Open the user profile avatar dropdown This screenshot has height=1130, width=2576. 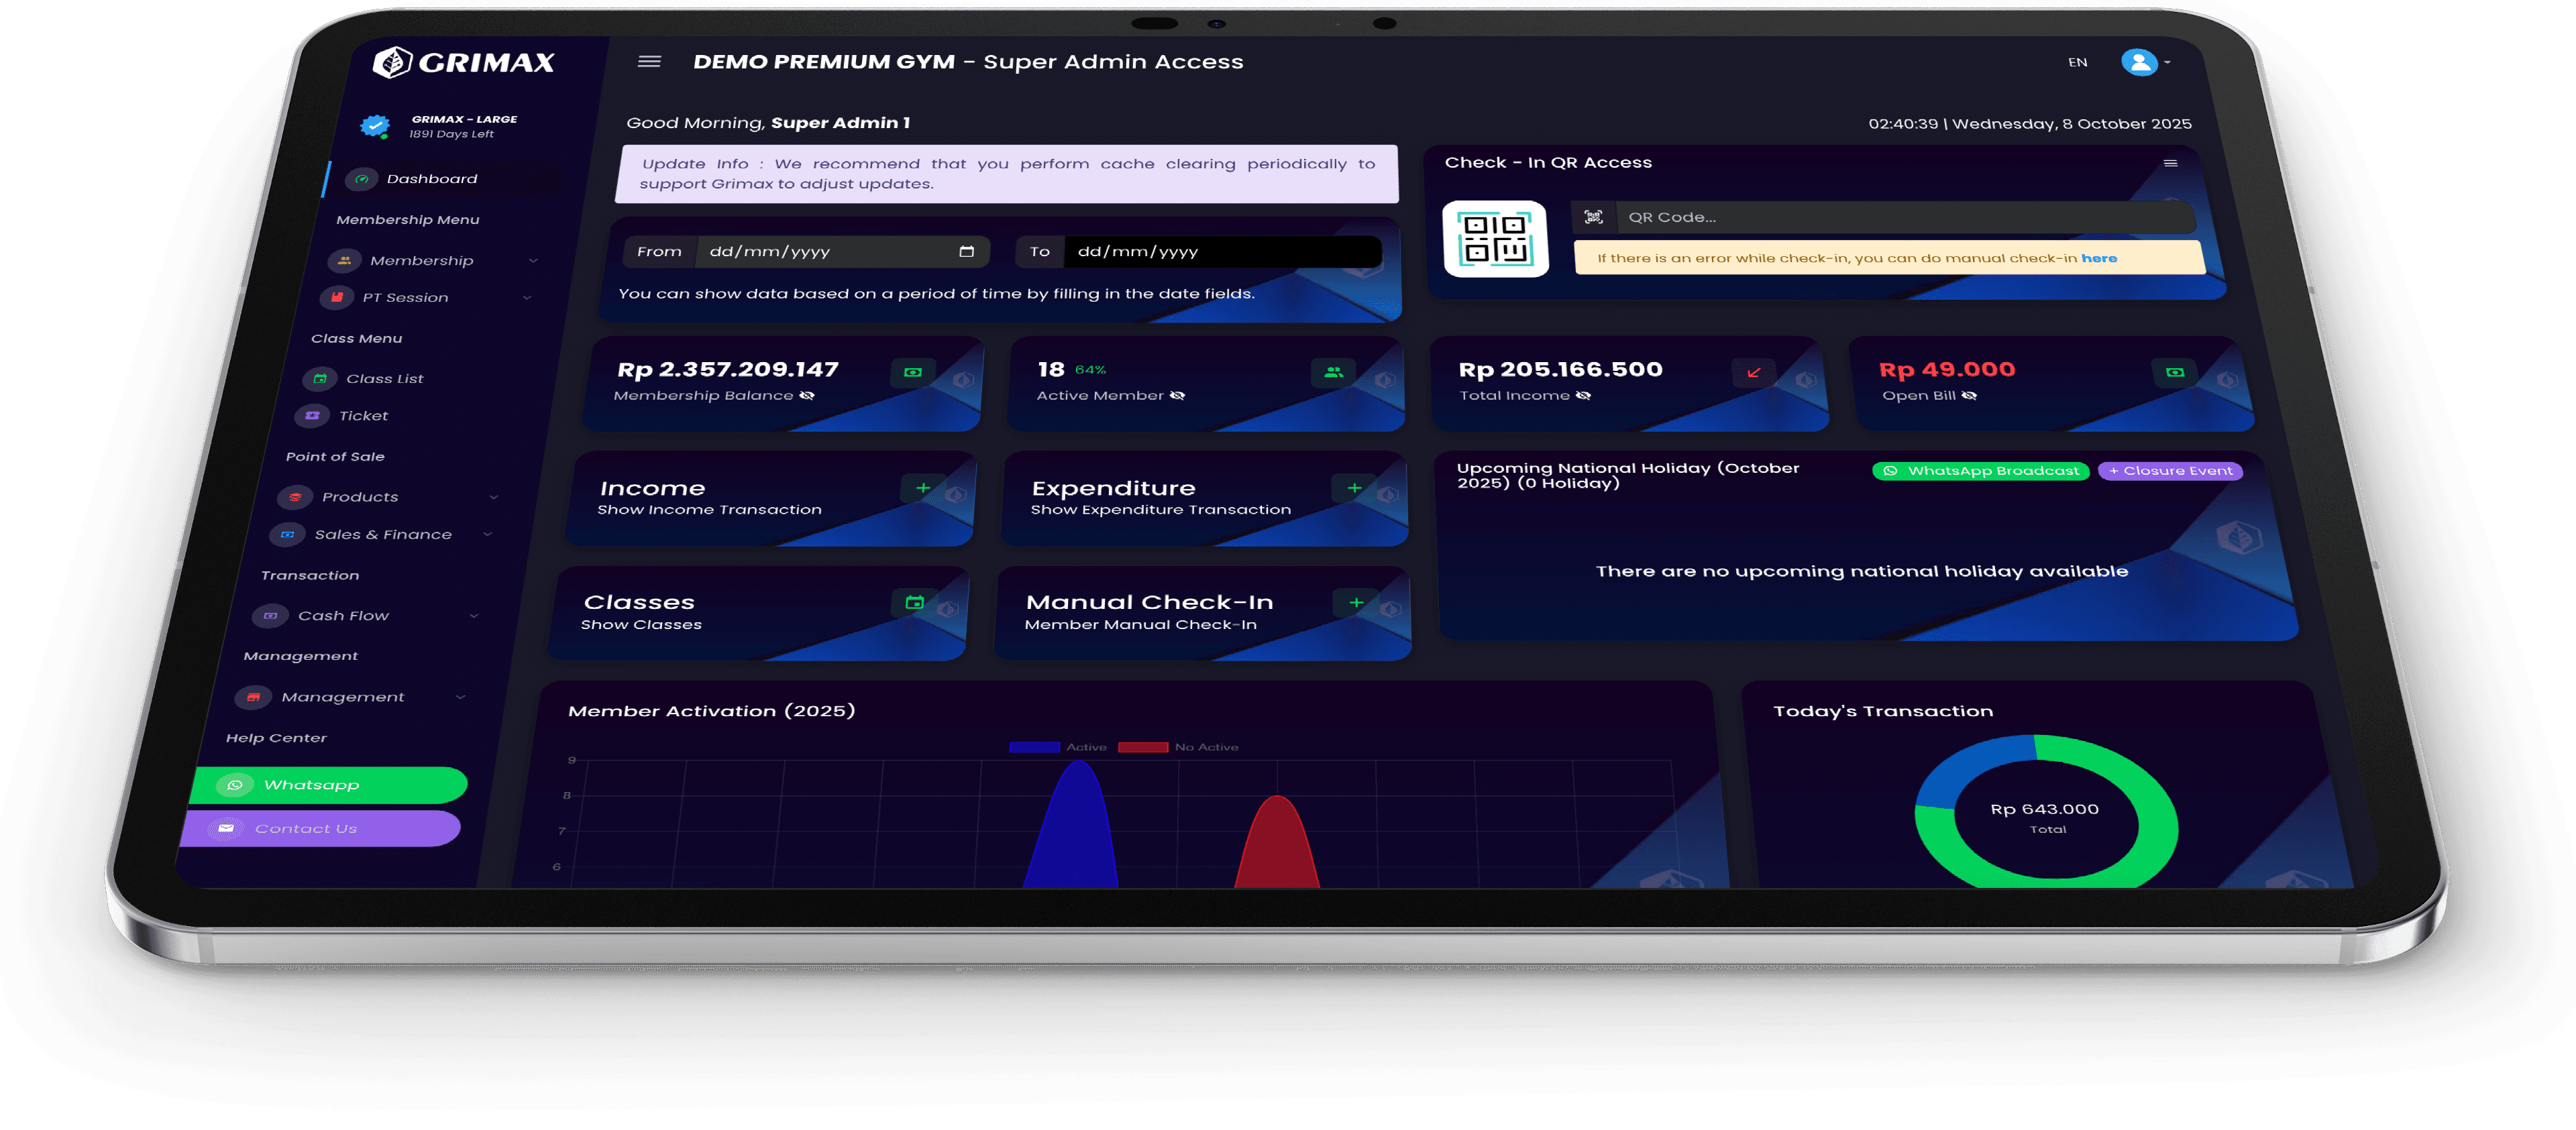point(2140,62)
